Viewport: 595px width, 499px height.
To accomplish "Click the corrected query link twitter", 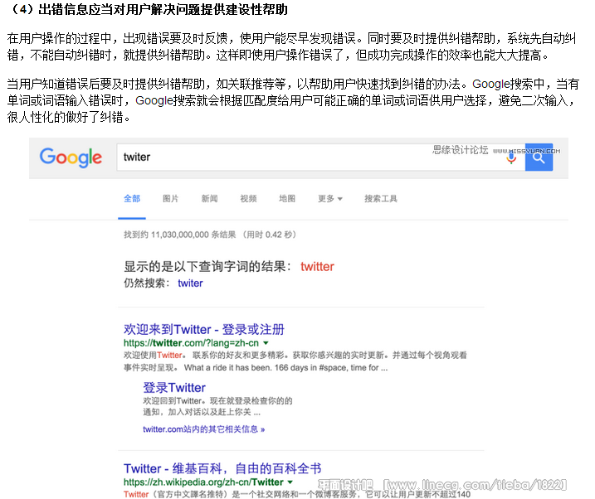I will point(317,267).
